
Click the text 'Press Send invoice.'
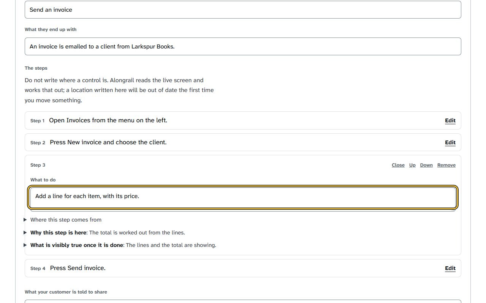click(x=78, y=268)
